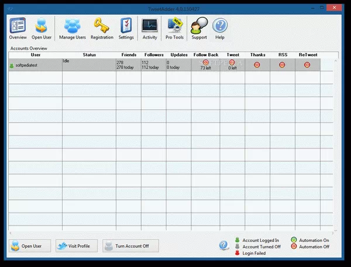Click the horizontal scrollbar left arrow

click(11, 233)
